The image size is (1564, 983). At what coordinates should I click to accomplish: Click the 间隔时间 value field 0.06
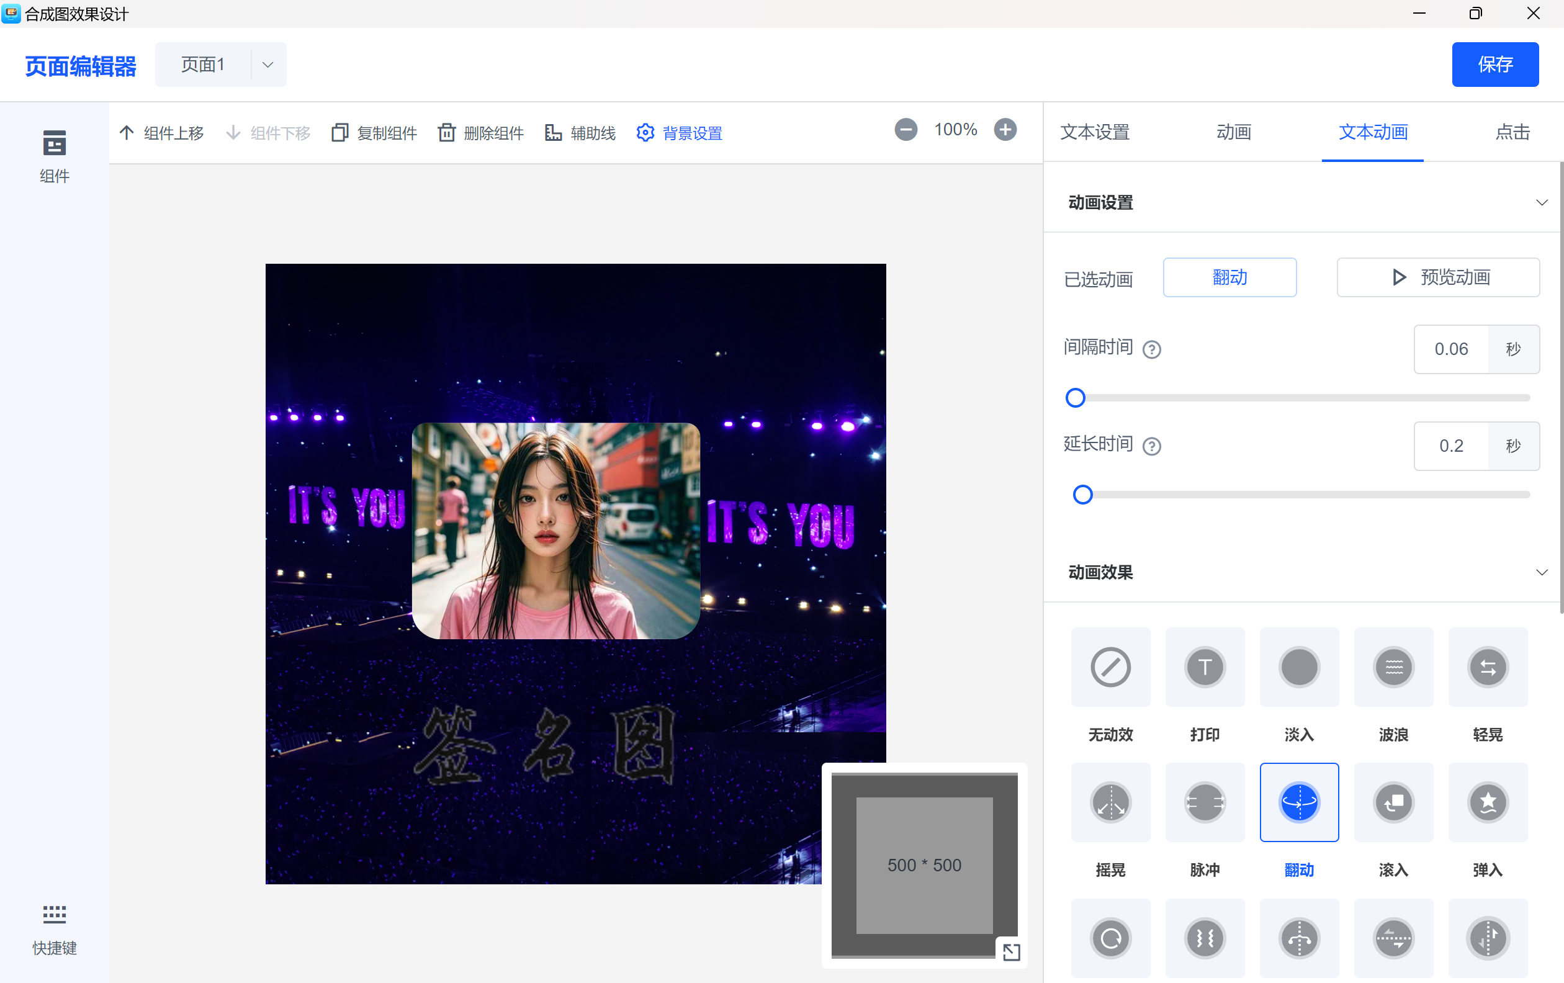coord(1451,349)
